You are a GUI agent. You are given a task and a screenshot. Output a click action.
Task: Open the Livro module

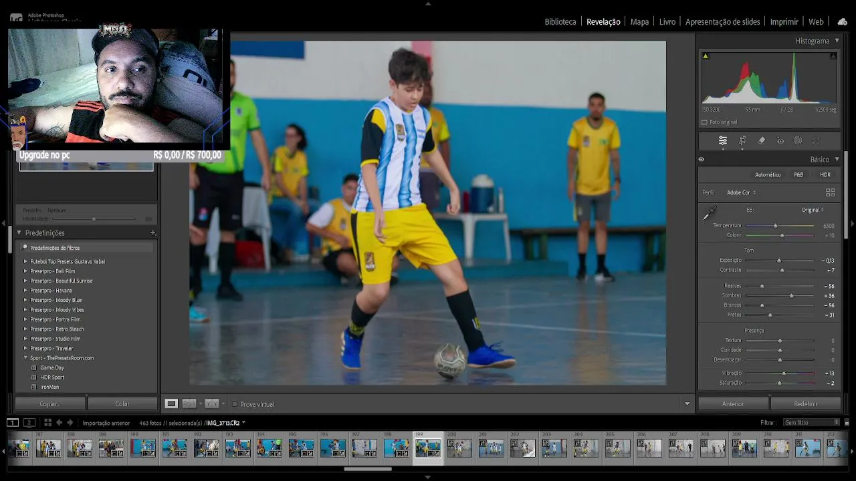[x=667, y=22]
